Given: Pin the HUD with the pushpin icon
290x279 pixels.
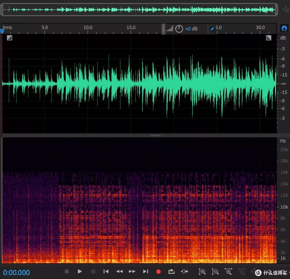Looking at the screenshot, I should 212,29.
